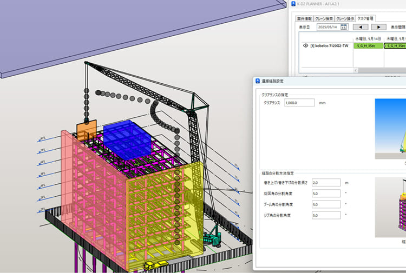The height and width of the screenshot is (273, 406).
Task: Toggle visibility eye for kobelco 7120G2-TW
Action: [305, 46]
